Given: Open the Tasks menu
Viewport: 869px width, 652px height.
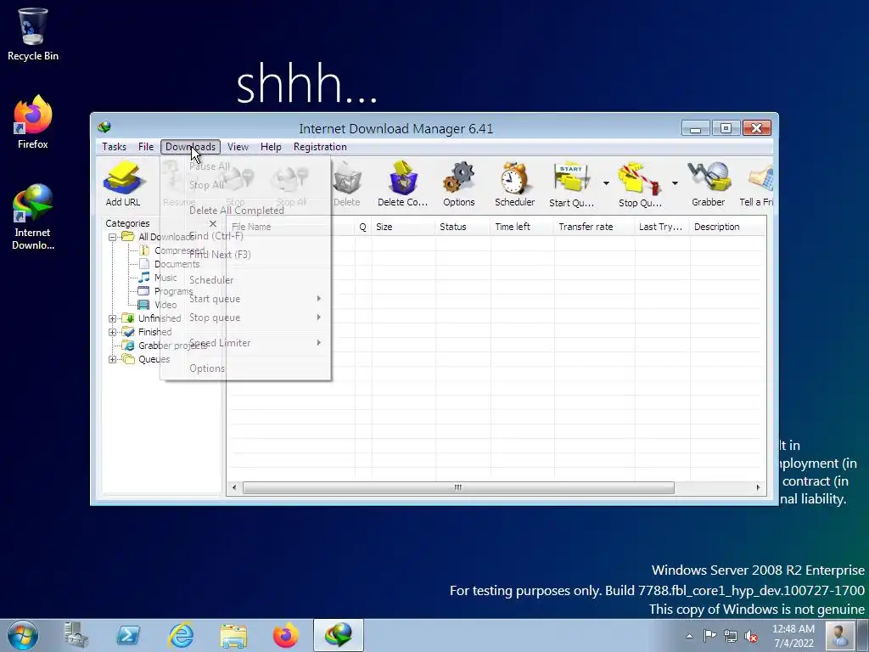Looking at the screenshot, I should (x=115, y=147).
